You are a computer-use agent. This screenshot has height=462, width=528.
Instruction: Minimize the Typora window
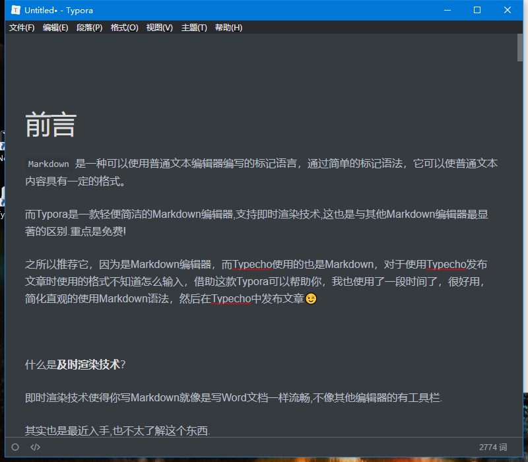(447, 10)
